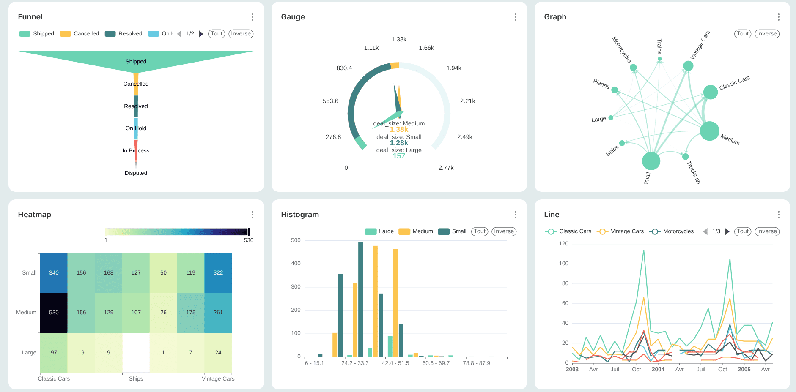Toggle Cancelled series in Funnel legend

80,34
